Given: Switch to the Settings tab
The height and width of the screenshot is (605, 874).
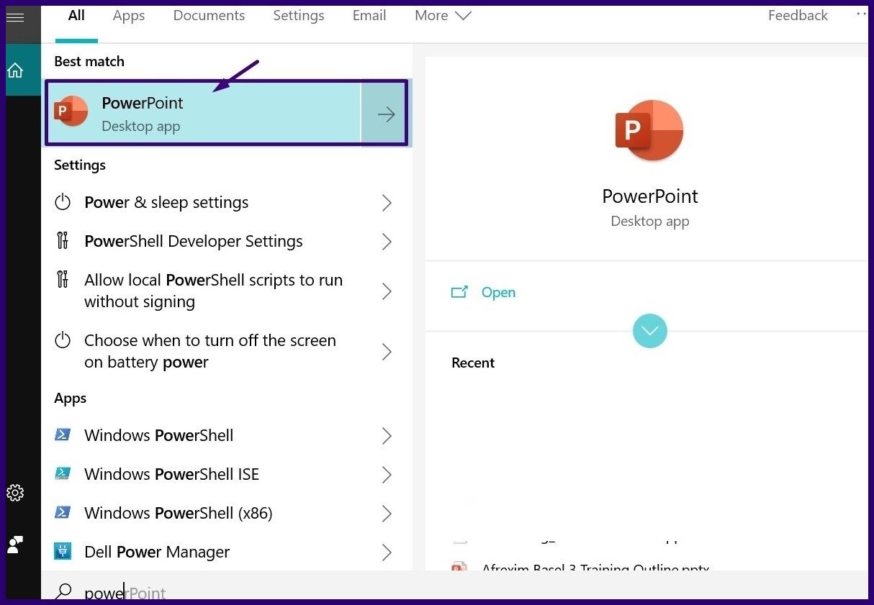Looking at the screenshot, I should [x=299, y=15].
